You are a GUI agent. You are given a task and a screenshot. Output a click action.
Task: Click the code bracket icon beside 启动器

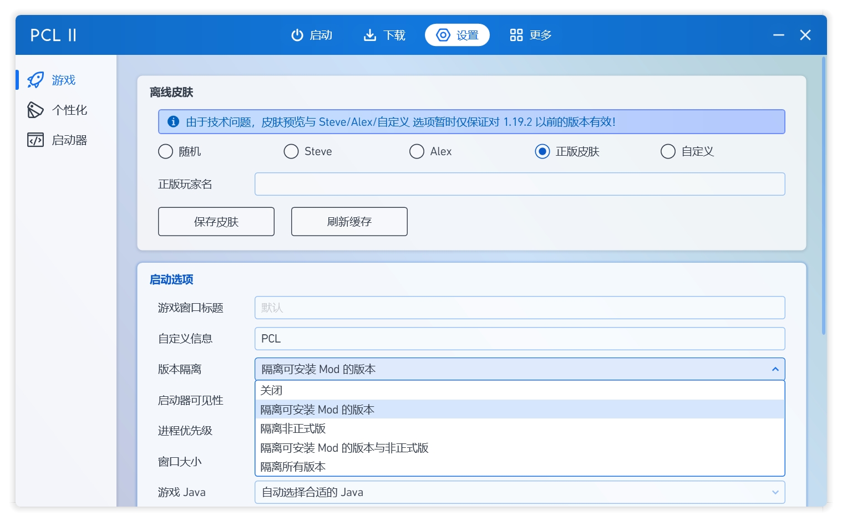click(x=35, y=140)
